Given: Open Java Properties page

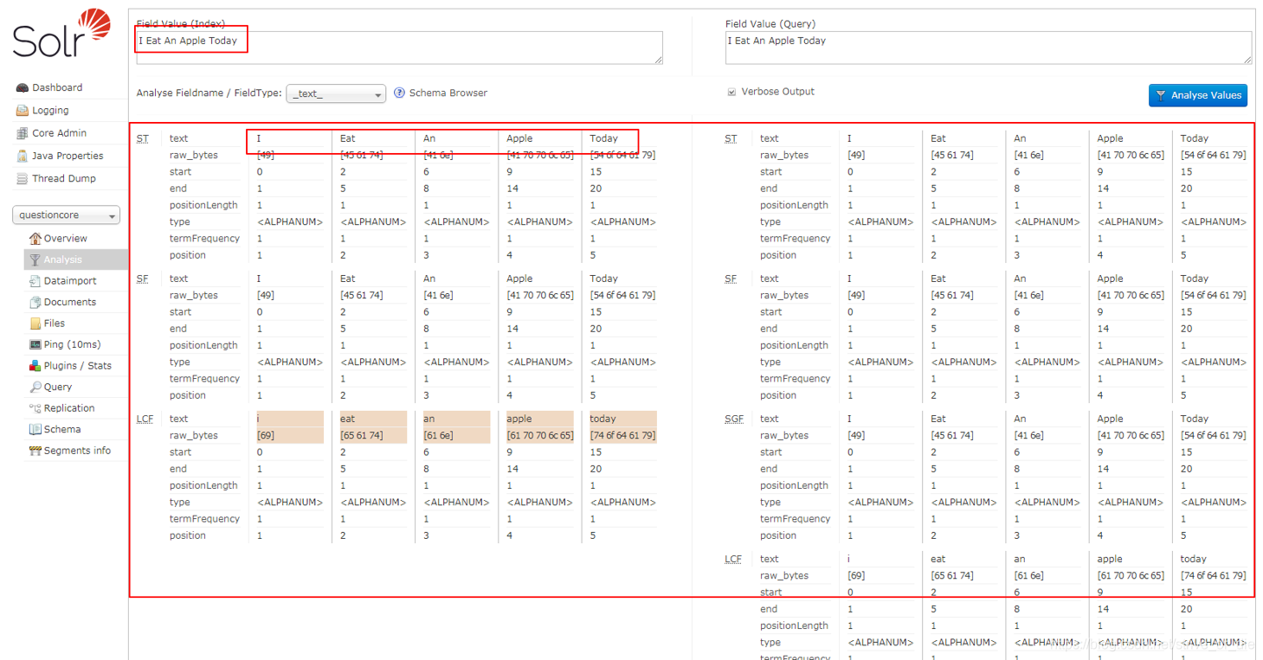Looking at the screenshot, I should pos(68,156).
